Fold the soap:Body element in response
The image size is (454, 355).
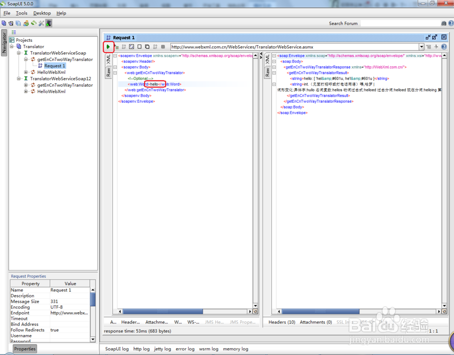274,61
